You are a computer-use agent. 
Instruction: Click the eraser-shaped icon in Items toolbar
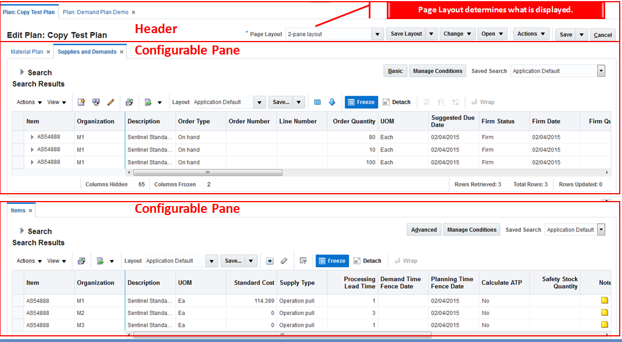pos(284,261)
